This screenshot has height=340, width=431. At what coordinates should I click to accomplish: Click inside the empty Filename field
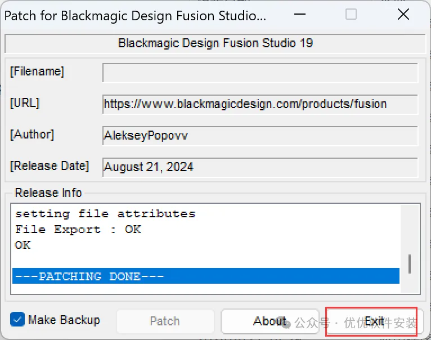point(260,73)
